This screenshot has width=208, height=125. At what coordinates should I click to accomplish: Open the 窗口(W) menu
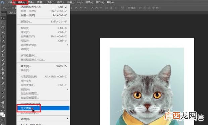[x=100, y=2]
